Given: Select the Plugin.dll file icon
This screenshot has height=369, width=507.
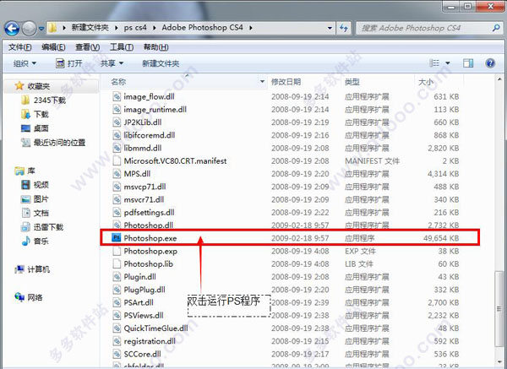Looking at the screenshot, I should 117,277.
